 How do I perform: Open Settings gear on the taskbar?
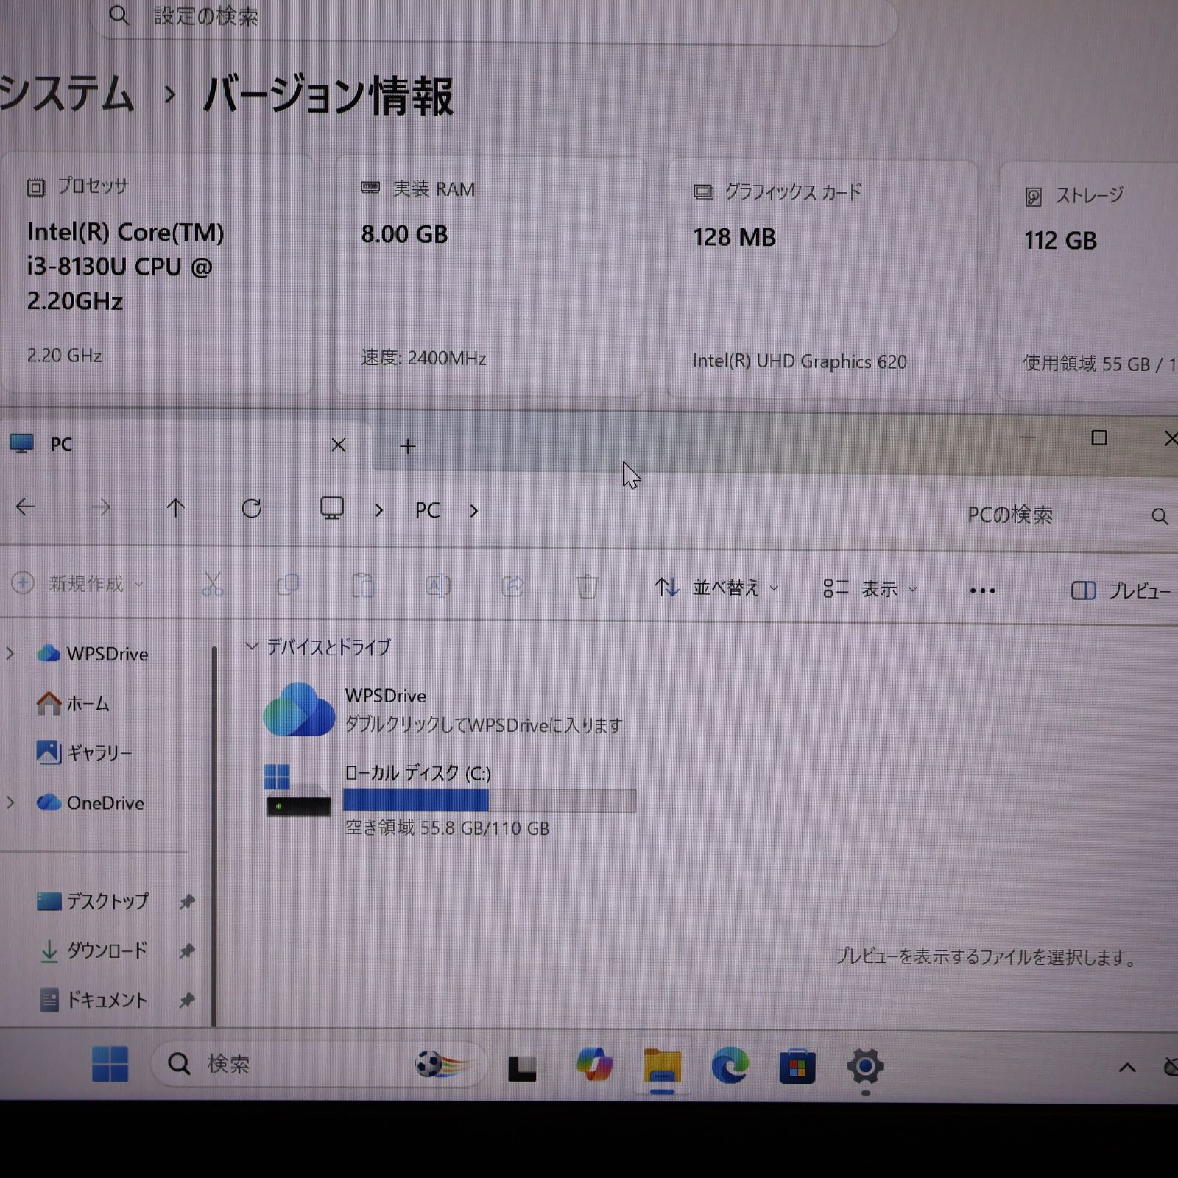coord(865,1066)
